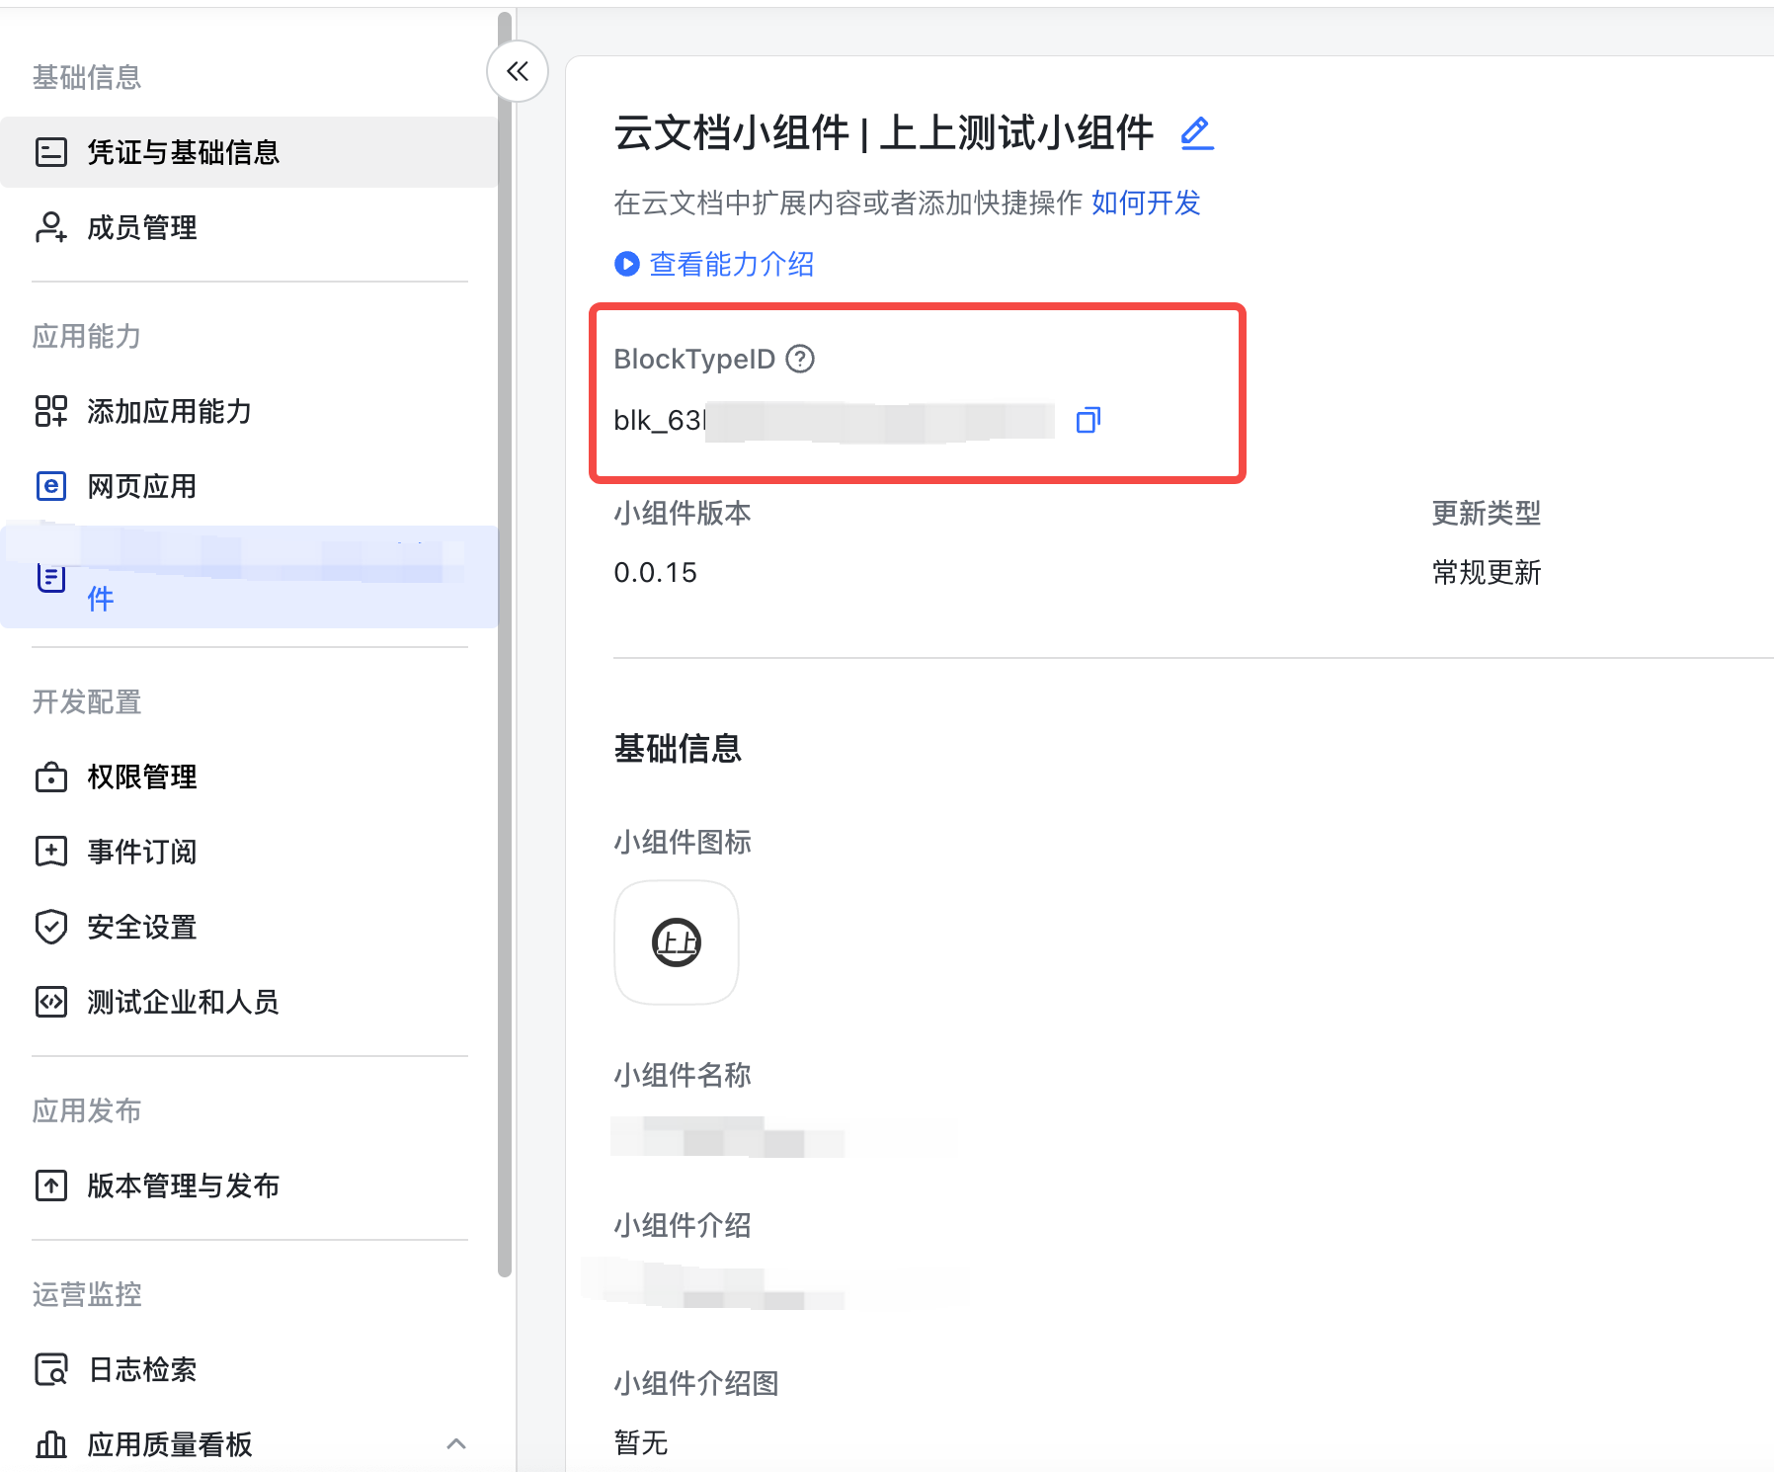Click the 应用质量看板 chart icon
This screenshot has height=1472, width=1774.
51,1444
